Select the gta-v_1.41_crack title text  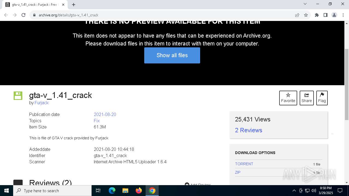pyautogui.click(x=61, y=95)
